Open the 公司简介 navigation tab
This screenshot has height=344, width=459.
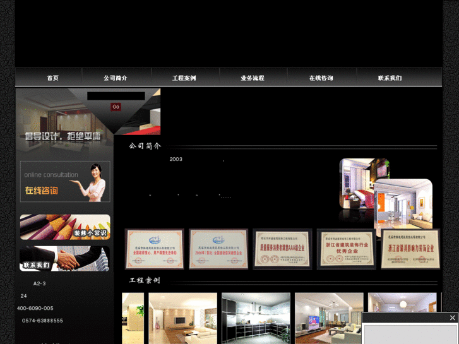116,78
